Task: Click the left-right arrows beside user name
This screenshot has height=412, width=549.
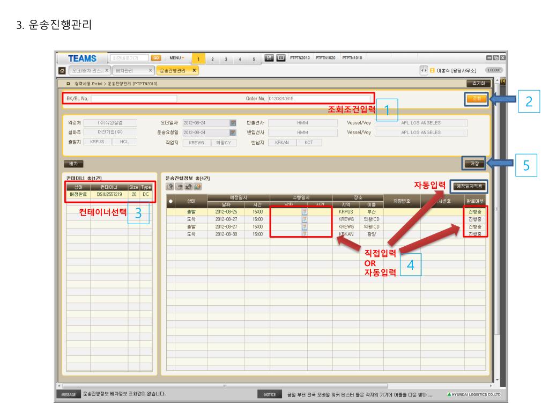Action: tap(424, 70)
